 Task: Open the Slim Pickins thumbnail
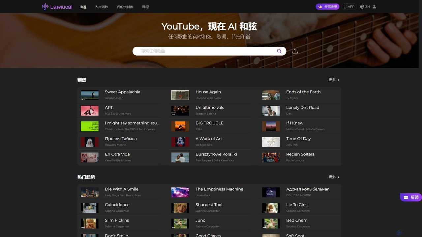point(90,224)
